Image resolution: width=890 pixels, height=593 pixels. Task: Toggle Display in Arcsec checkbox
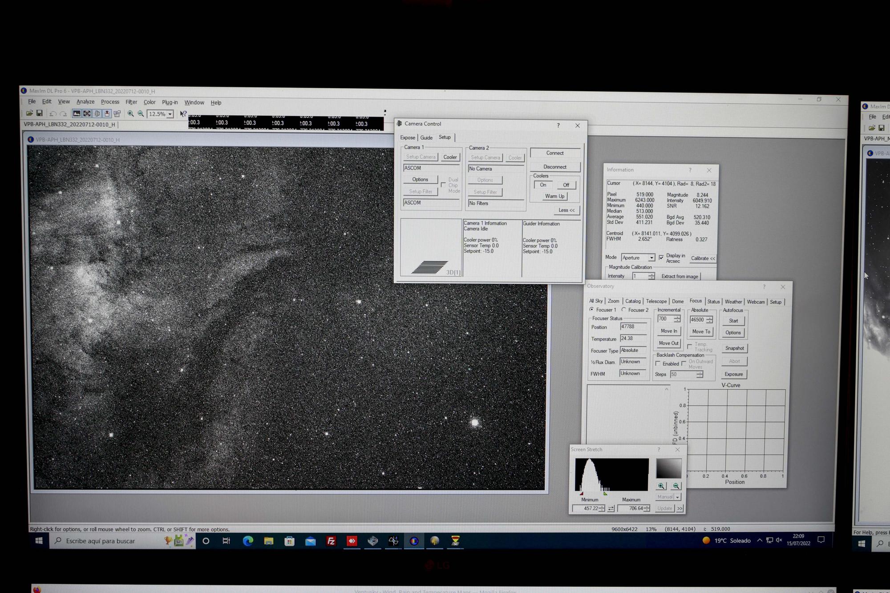coord(661,258)
